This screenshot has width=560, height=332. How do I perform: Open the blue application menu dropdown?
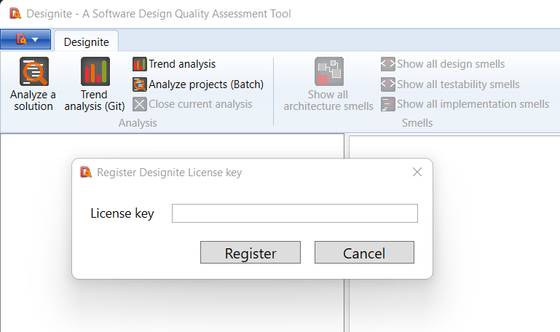(x=25, y=39)
